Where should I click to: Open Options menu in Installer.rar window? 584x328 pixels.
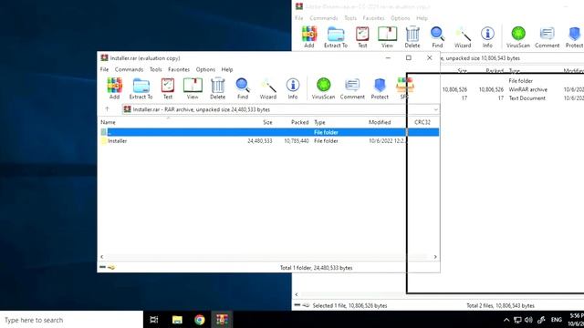coord(205,69)
